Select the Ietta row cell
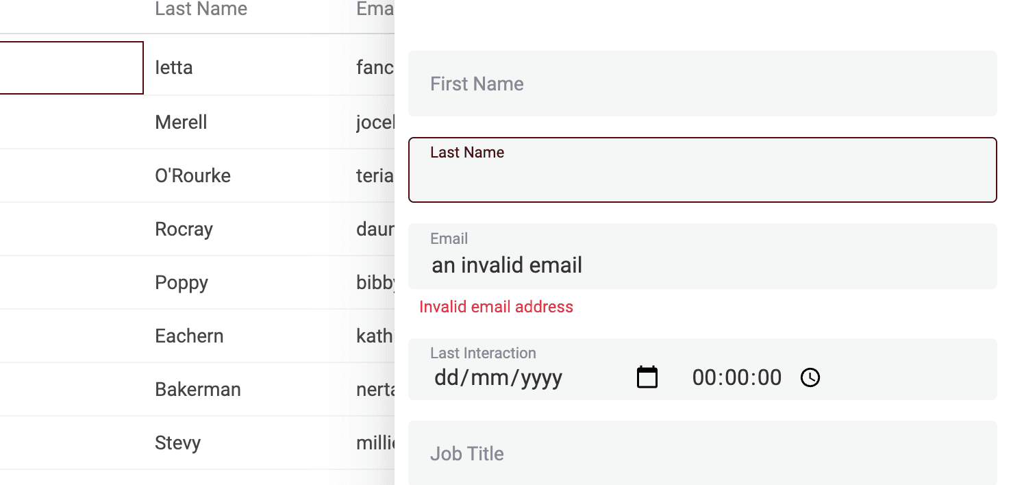This screenshot has width=1011, height=485. (174, 68)
